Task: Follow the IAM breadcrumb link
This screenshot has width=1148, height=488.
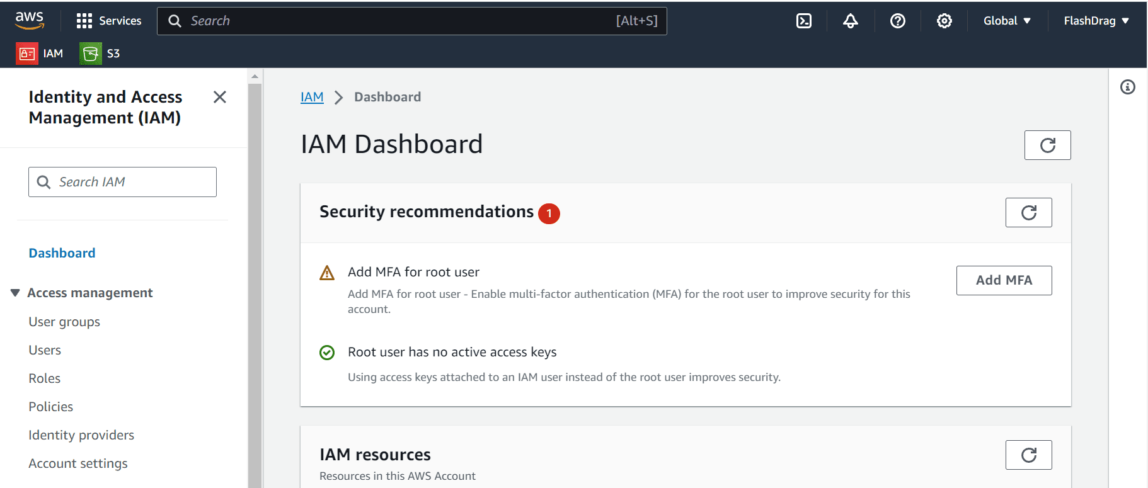Action: (x=312, y=97)
